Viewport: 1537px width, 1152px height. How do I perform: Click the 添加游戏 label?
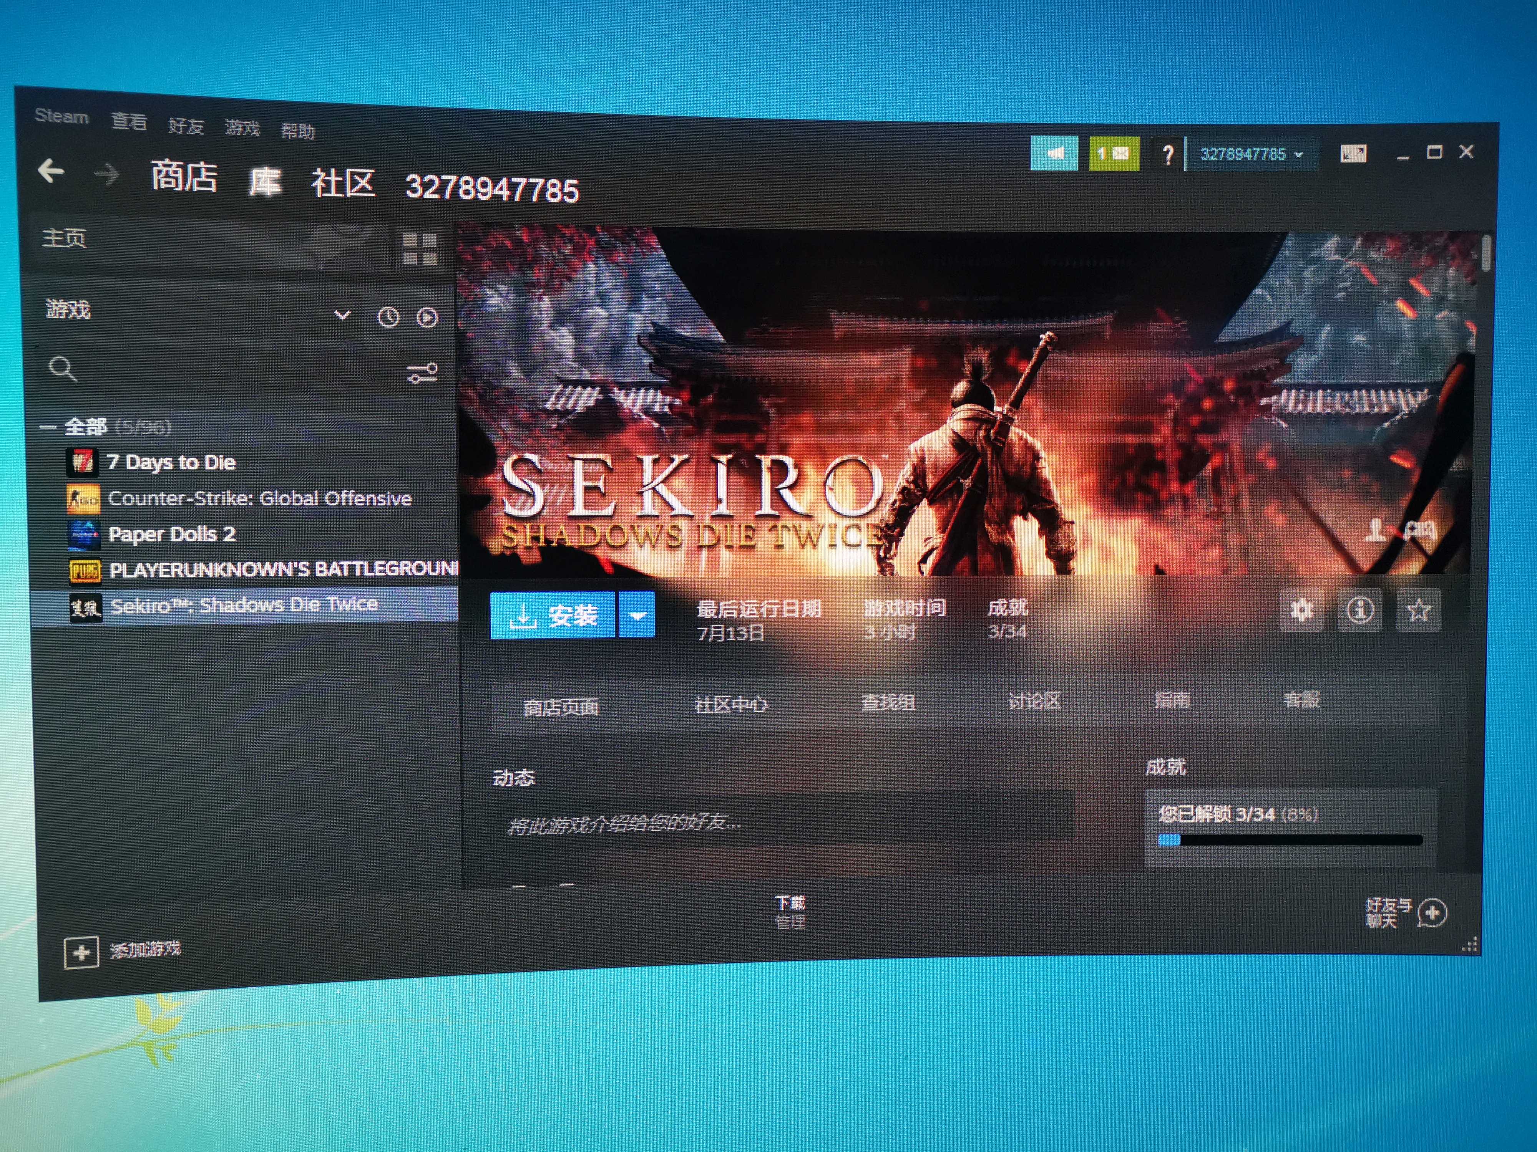click(144, 948)
